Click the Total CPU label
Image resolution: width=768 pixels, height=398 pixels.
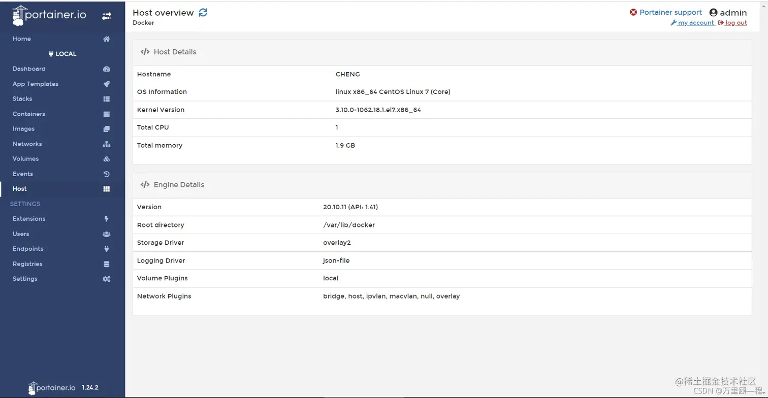(153, 127)
